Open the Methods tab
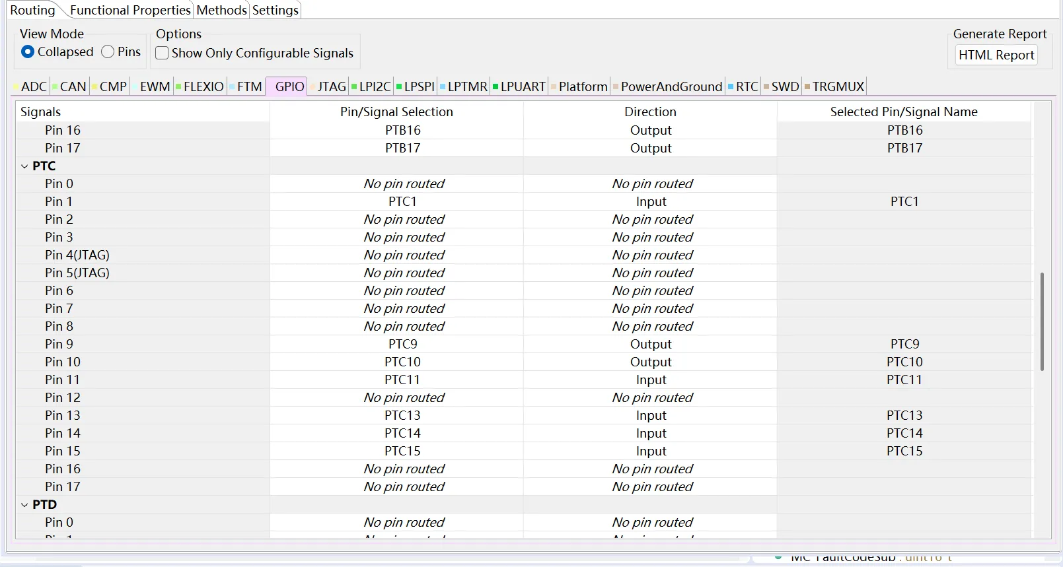 click(x=222, y=10)
